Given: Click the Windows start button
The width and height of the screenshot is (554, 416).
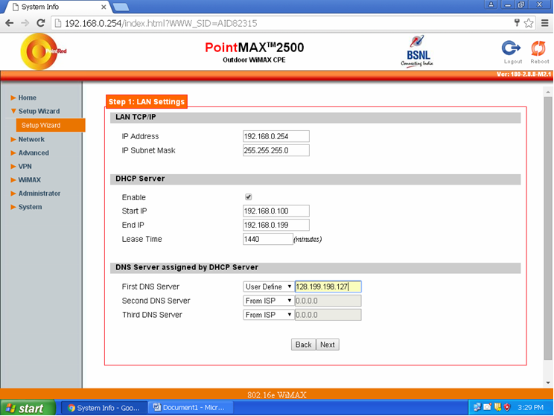Looking at the screenshot, I should click(28, 409).
